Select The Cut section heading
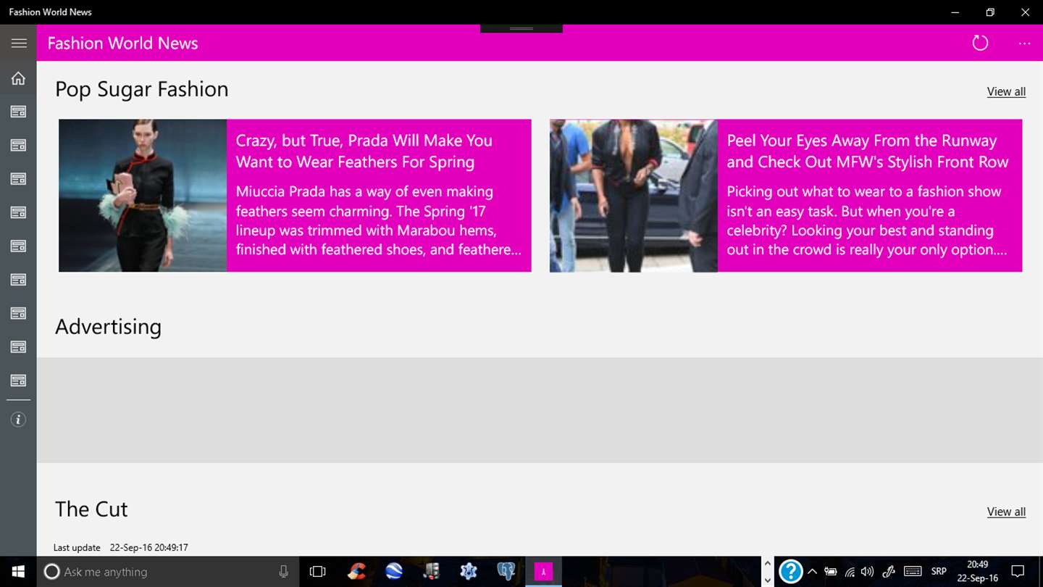The image size is (1043, 587). tap(91, 509)
